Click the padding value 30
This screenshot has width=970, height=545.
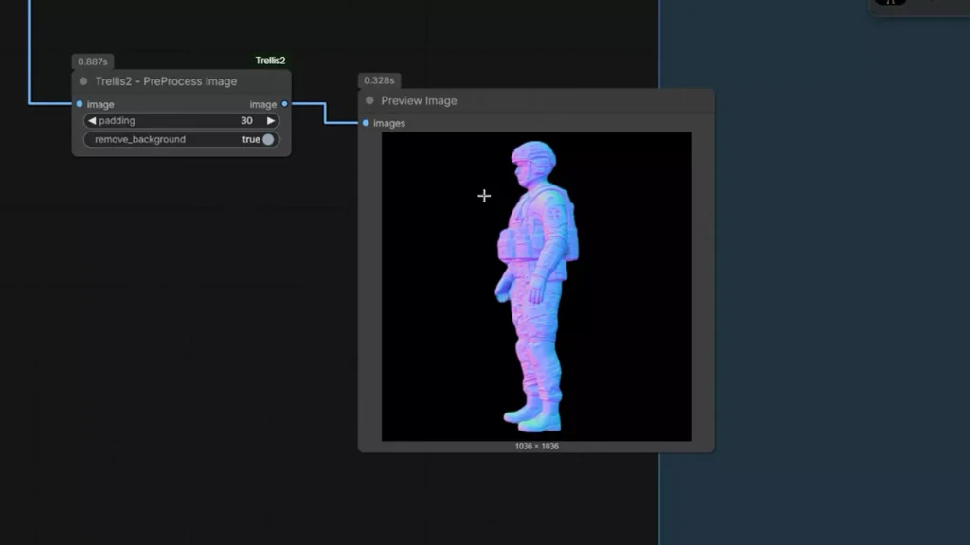(246, 121)
